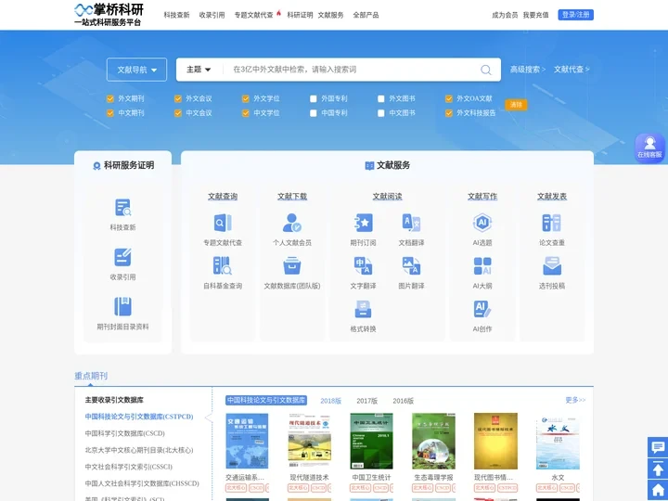Uncheck the 外文科技报告 checkbox
Viewport: 668px width, 501px height.
(x=449, y=113)
